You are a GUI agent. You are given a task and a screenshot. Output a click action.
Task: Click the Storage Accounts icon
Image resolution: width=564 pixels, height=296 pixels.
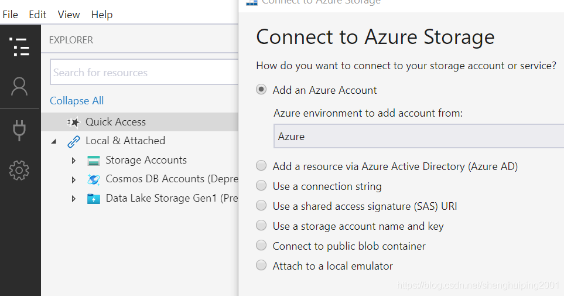click(x=94, y=161)
